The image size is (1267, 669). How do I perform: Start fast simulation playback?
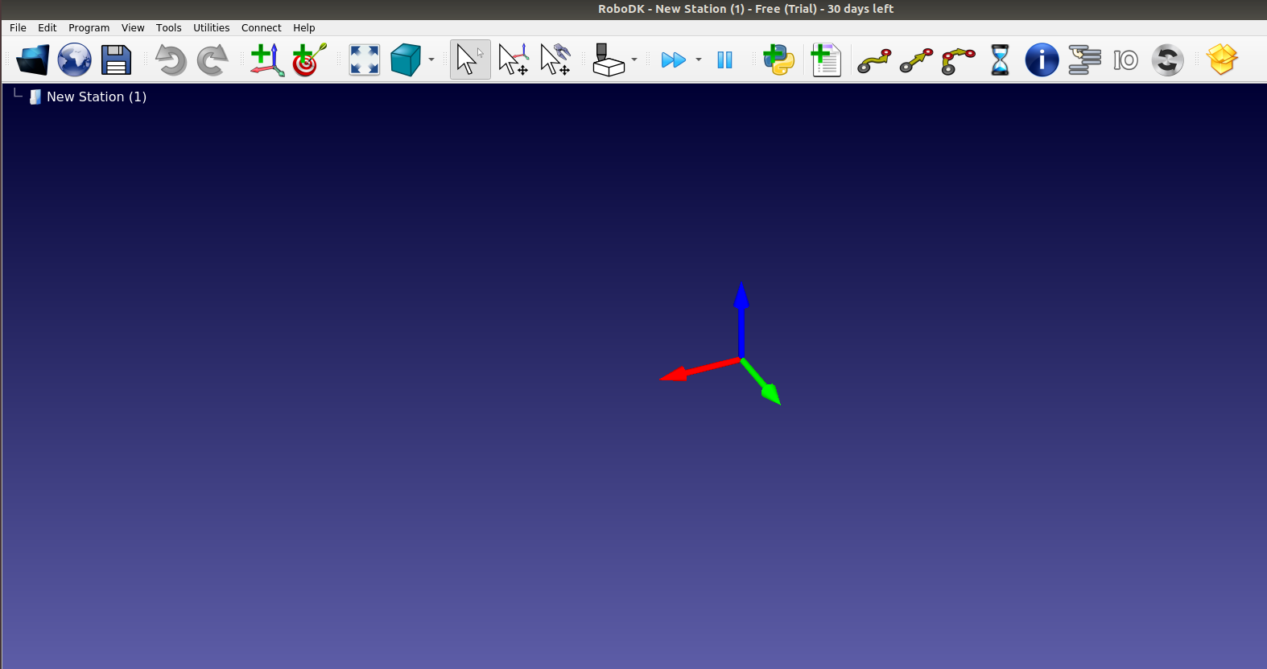coord(673,60)
